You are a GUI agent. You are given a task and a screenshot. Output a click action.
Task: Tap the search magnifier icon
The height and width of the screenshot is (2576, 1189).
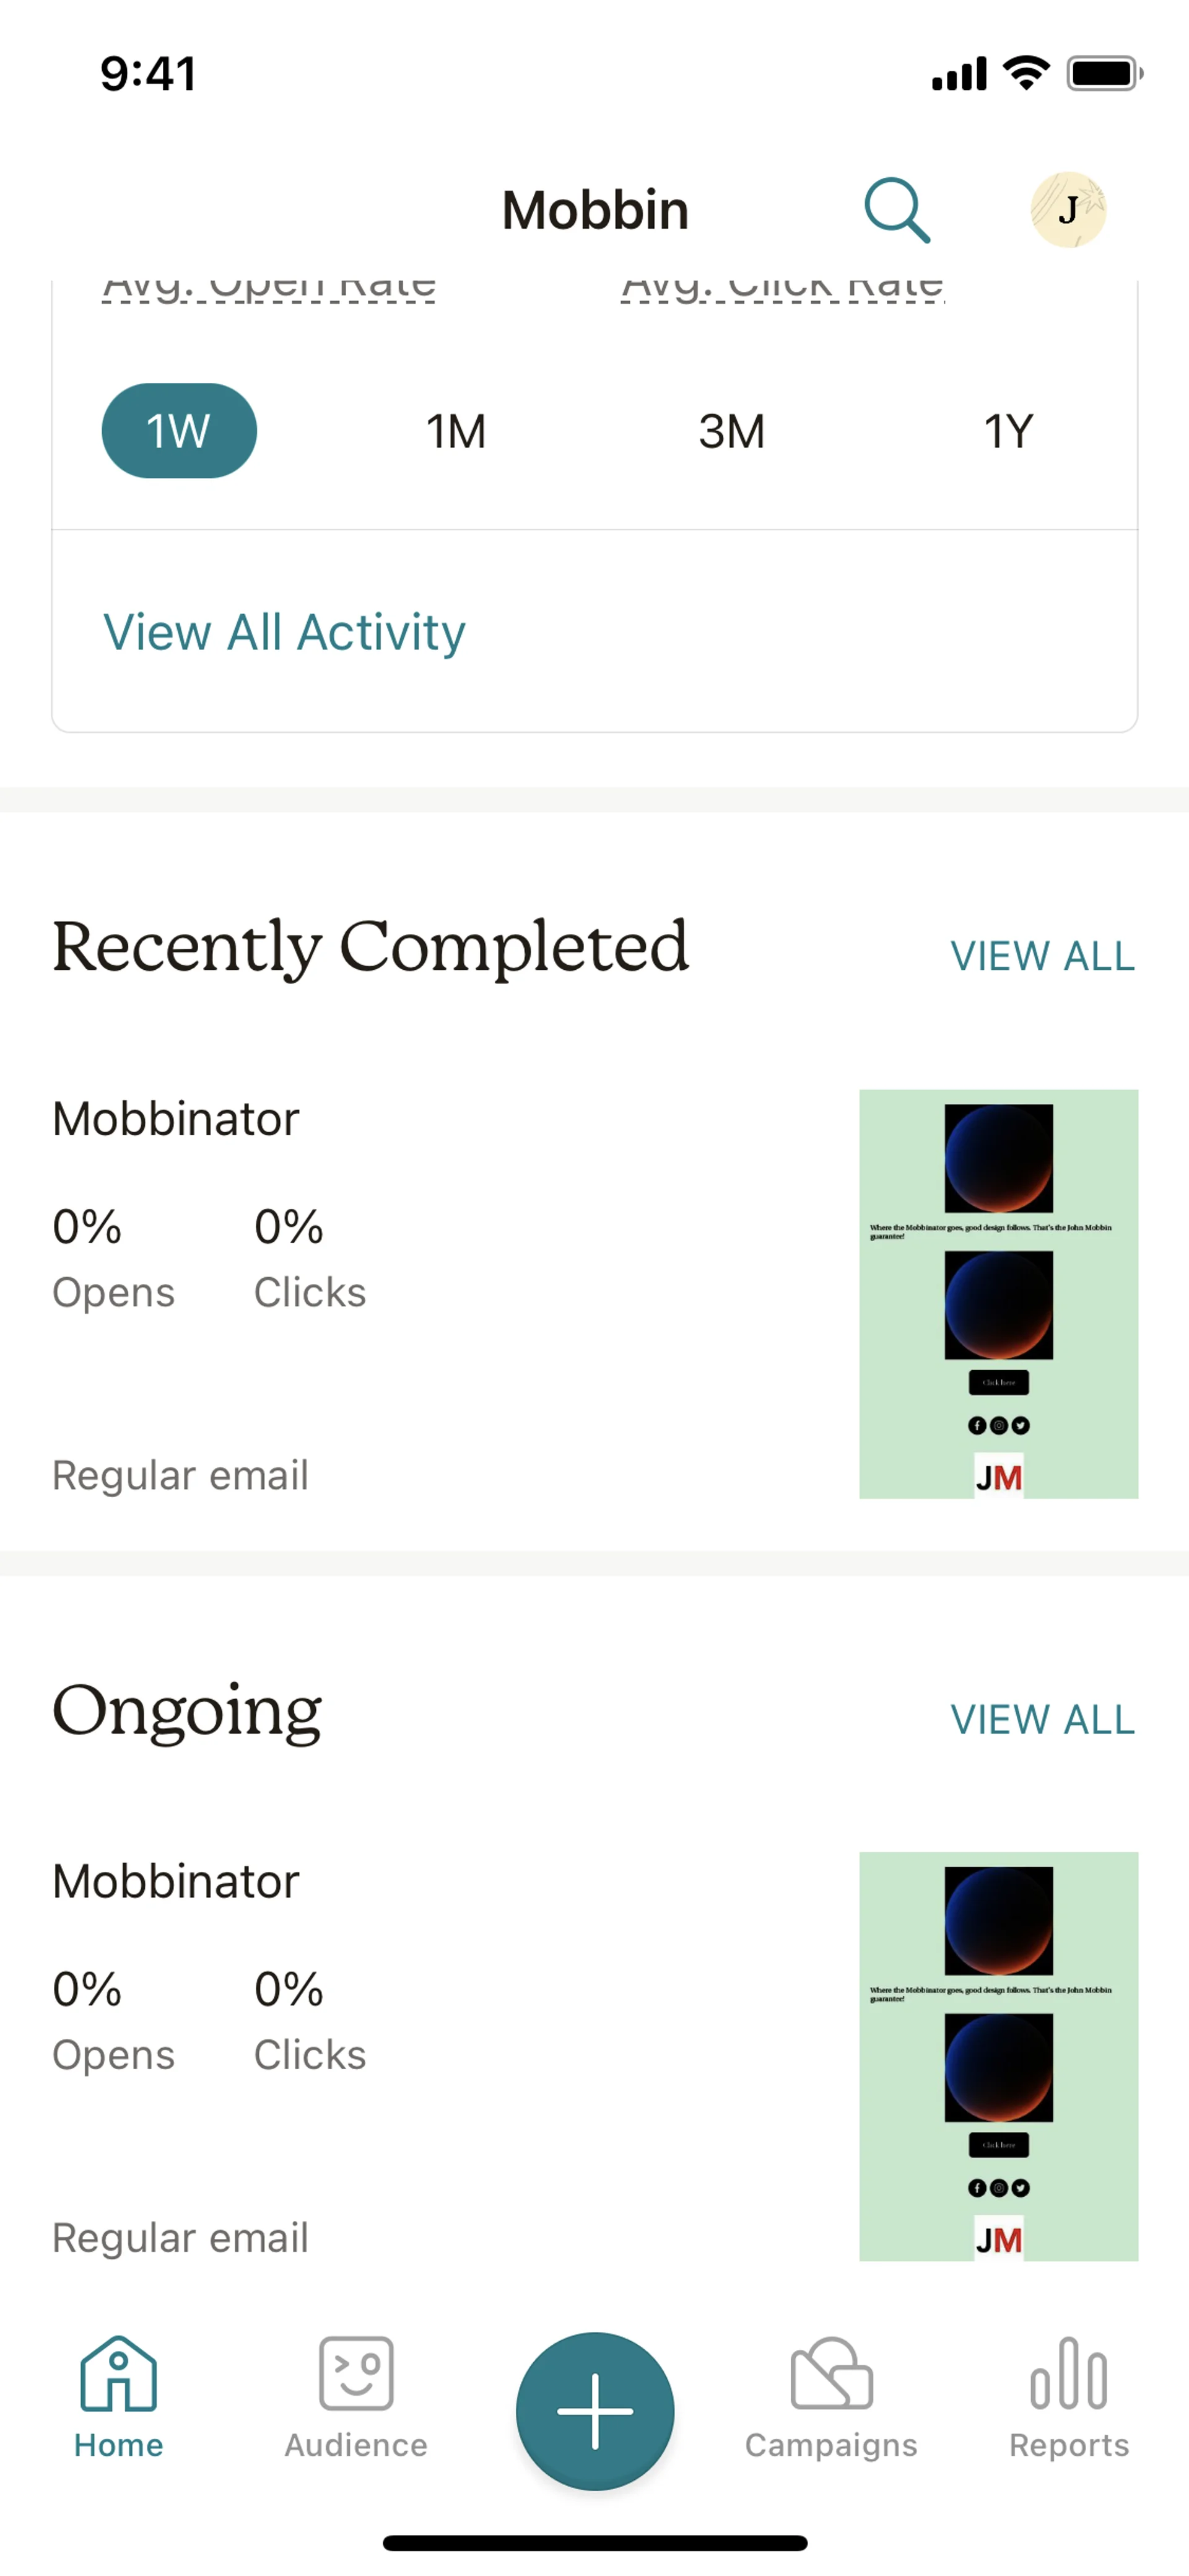(x=896, y=210)
